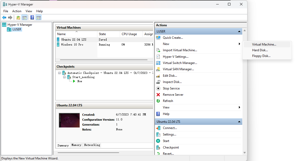Click Quick Create... action link

pos(173,38)
